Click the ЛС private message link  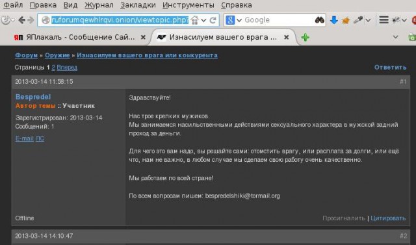tap(40, 138)
